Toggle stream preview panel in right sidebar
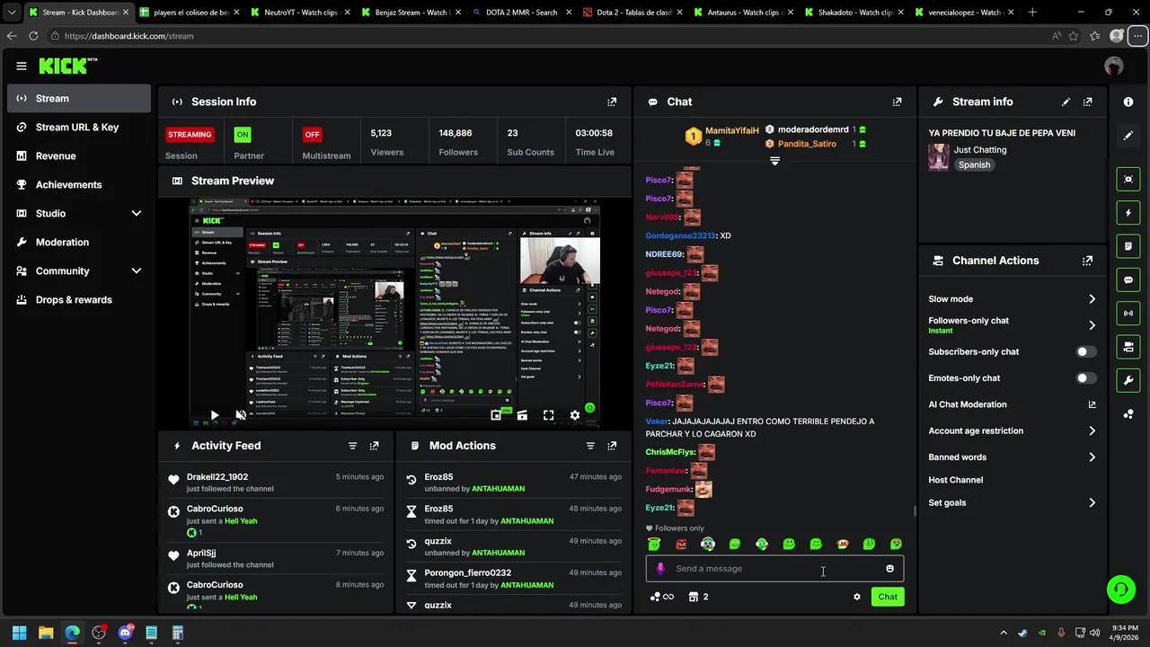This screenshot has width=1150, height=647. pos(1128,180)
